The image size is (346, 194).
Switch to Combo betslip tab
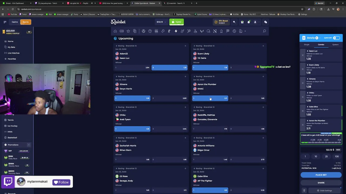pos(321,45)
